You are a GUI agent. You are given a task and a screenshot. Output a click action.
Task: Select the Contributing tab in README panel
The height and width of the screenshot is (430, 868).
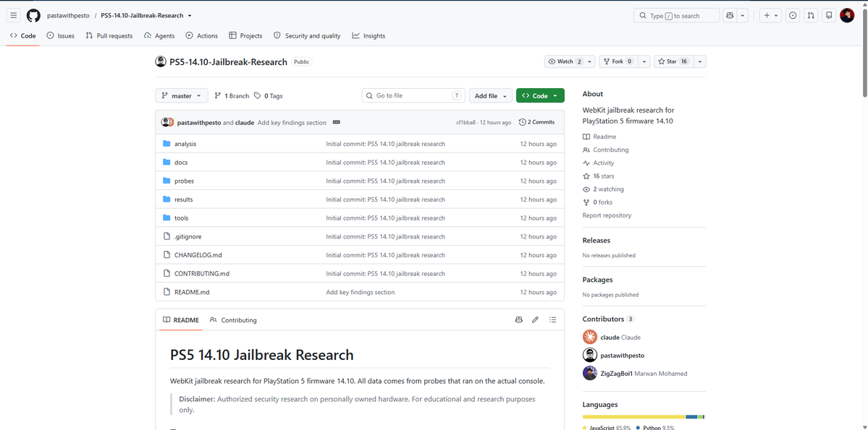tap(233, 320)
